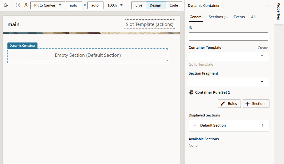
Task: Expand Default Section chevron
Action: [263, 125]
